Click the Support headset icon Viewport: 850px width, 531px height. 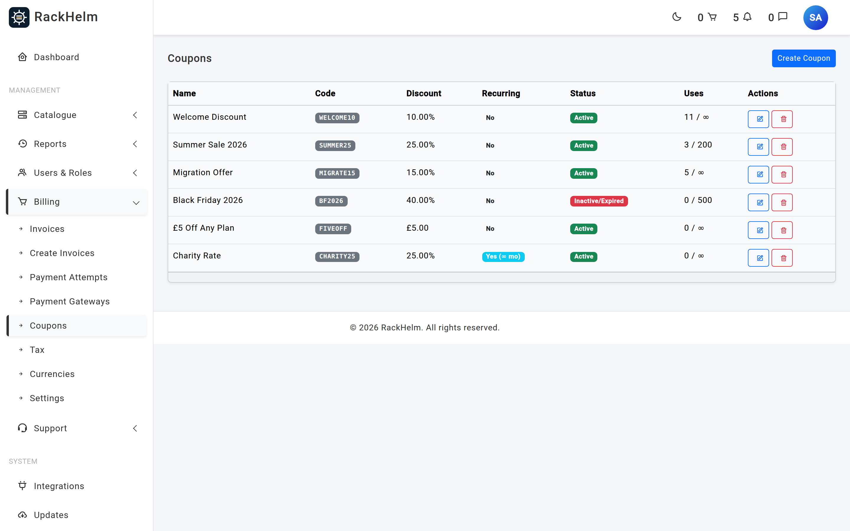click(x=22, y=428)
